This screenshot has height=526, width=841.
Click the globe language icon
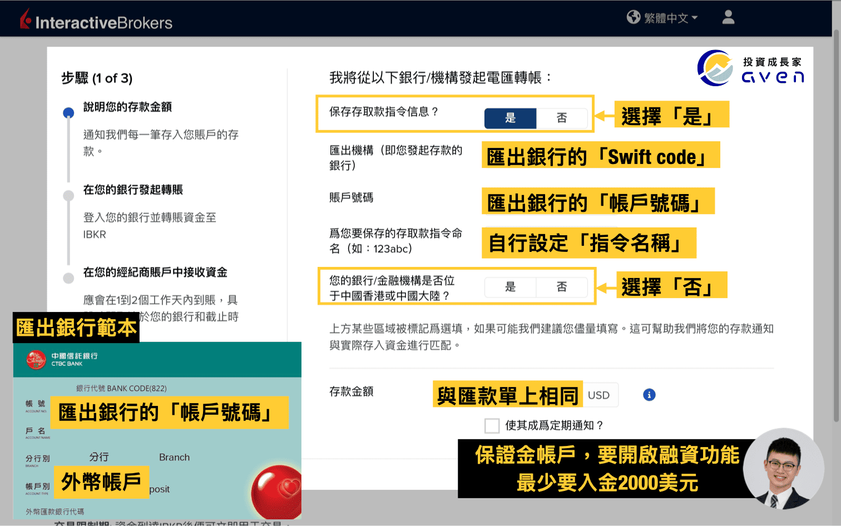click(x=634, y=17)
